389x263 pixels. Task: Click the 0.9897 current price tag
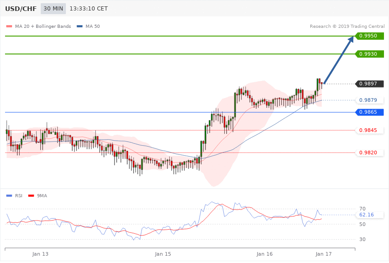(370, 84)
